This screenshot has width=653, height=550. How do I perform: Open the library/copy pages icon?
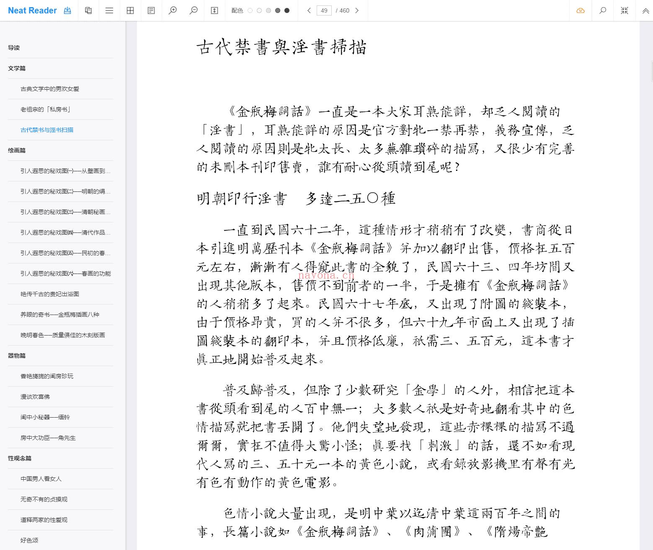[x=88, y=10]
